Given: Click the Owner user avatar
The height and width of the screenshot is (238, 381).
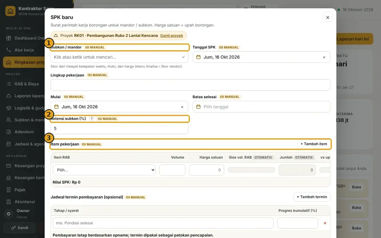Looking at the screenshot, I should [9, 214].
